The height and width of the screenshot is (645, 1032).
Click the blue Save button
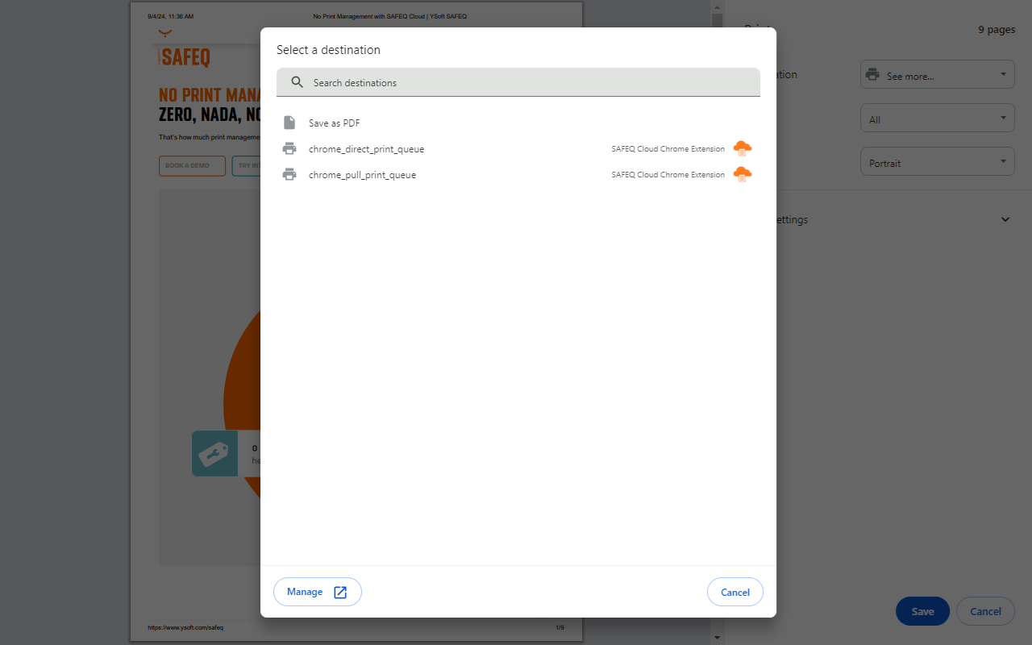(922, 611)
